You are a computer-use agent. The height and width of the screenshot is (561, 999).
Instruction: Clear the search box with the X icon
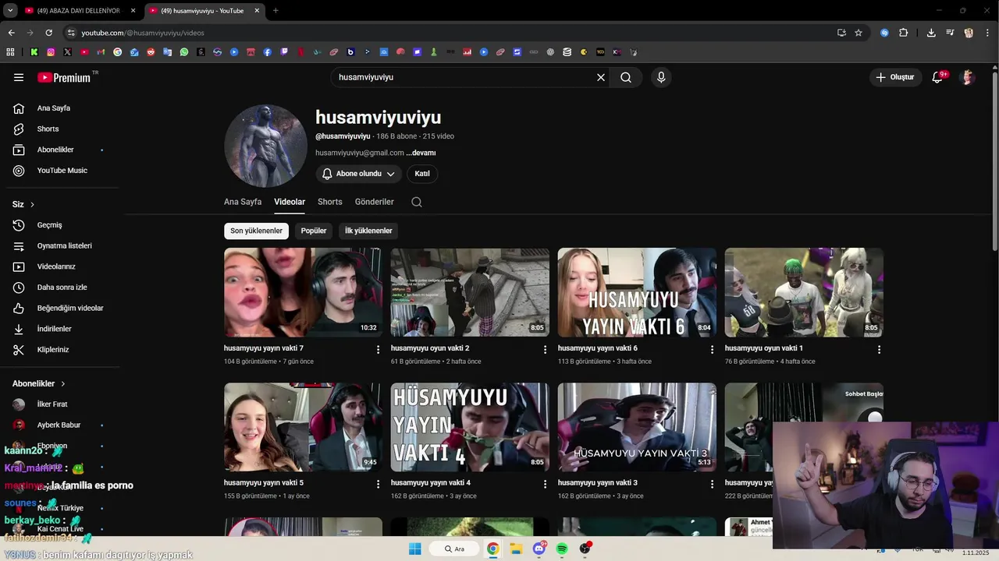[601, 77]
